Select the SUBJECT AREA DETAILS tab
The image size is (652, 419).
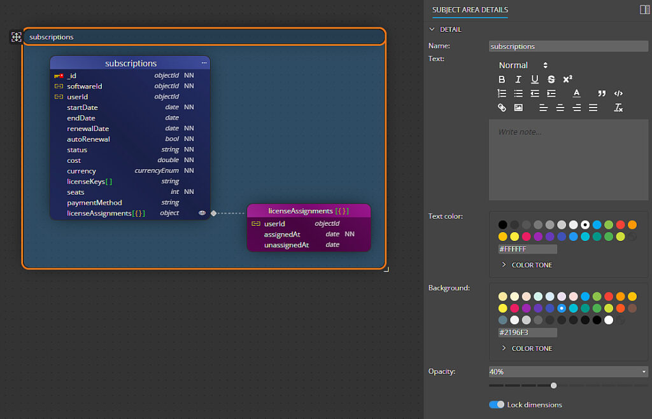pos(470,10)
